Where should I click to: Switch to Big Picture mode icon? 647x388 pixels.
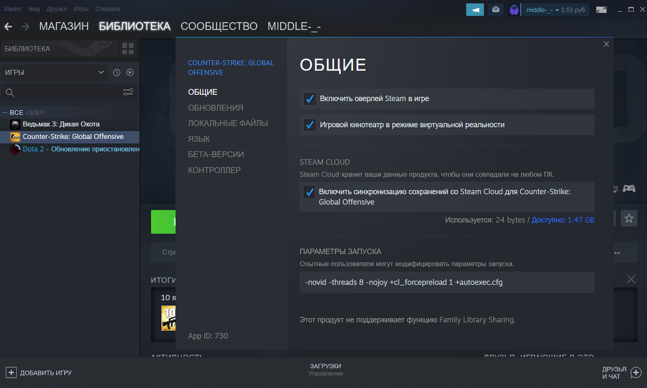click(601, 10)
